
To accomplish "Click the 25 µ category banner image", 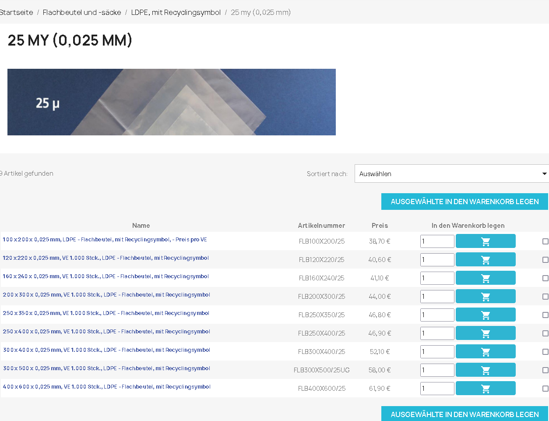I will [172, 102].
